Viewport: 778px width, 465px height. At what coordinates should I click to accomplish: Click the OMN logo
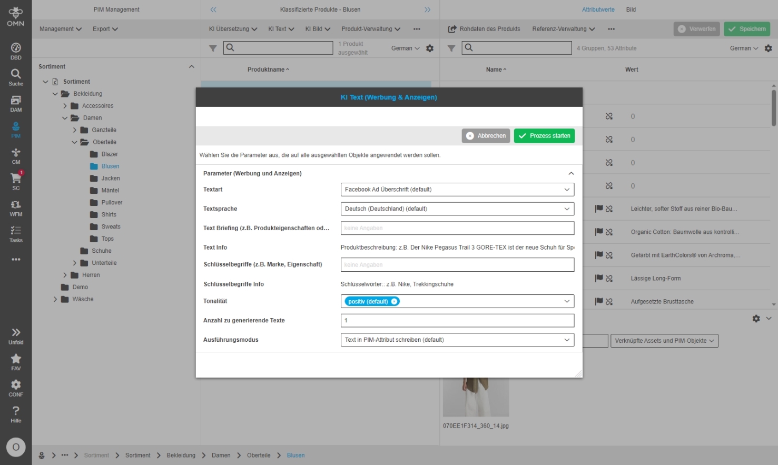pyautogui.click(x=16, y=16)
